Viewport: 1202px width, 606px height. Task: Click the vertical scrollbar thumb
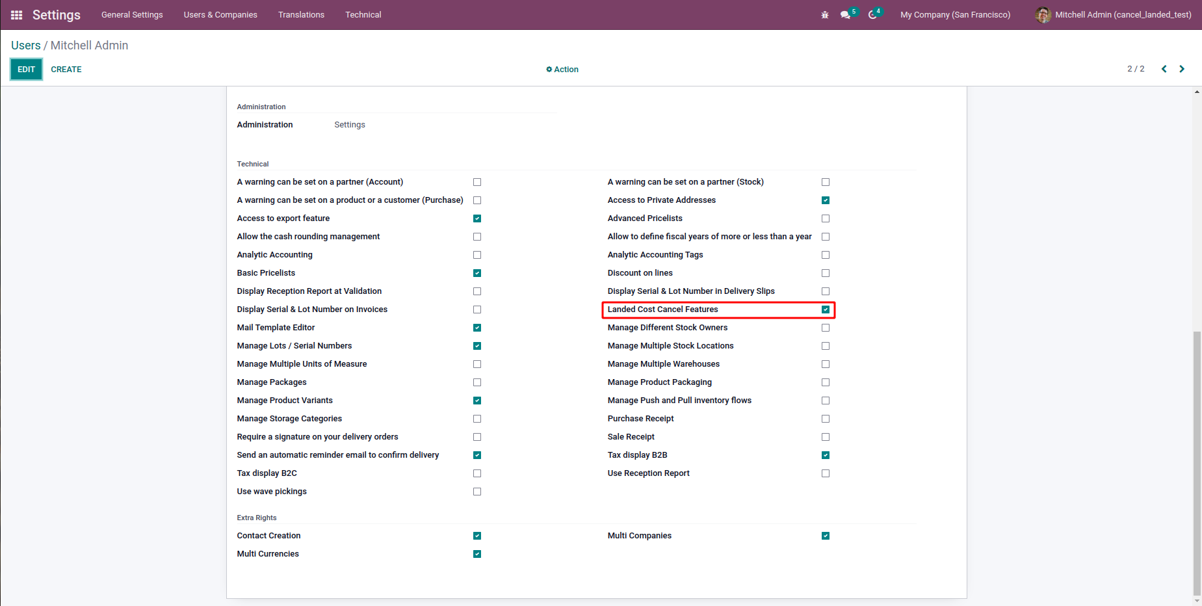1197,462
